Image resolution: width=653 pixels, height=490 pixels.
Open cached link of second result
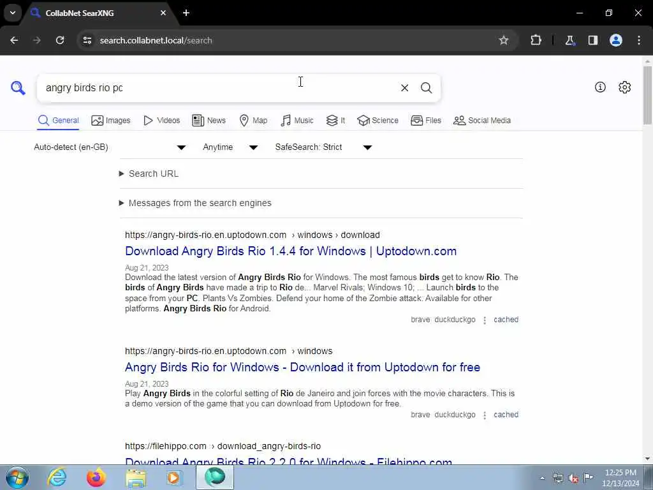click(x=506, y=415)
